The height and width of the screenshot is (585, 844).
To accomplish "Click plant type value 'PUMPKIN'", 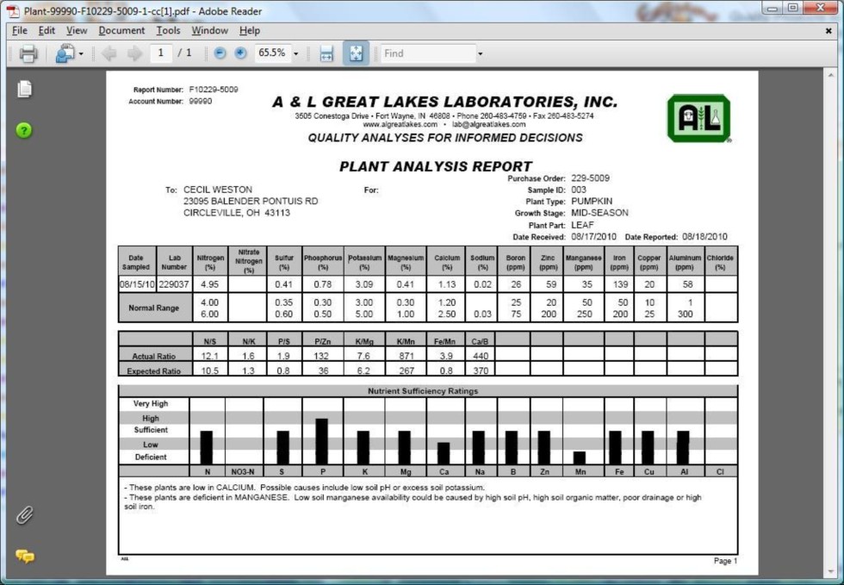I will click(592, 202).
